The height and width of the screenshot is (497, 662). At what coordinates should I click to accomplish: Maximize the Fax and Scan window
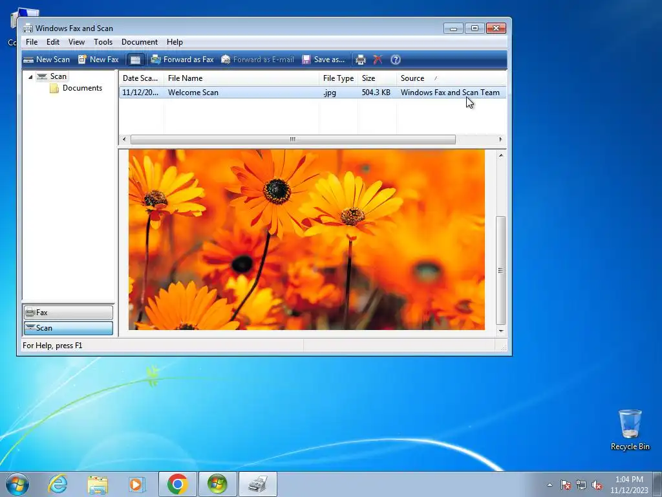(x=475, y=28)
